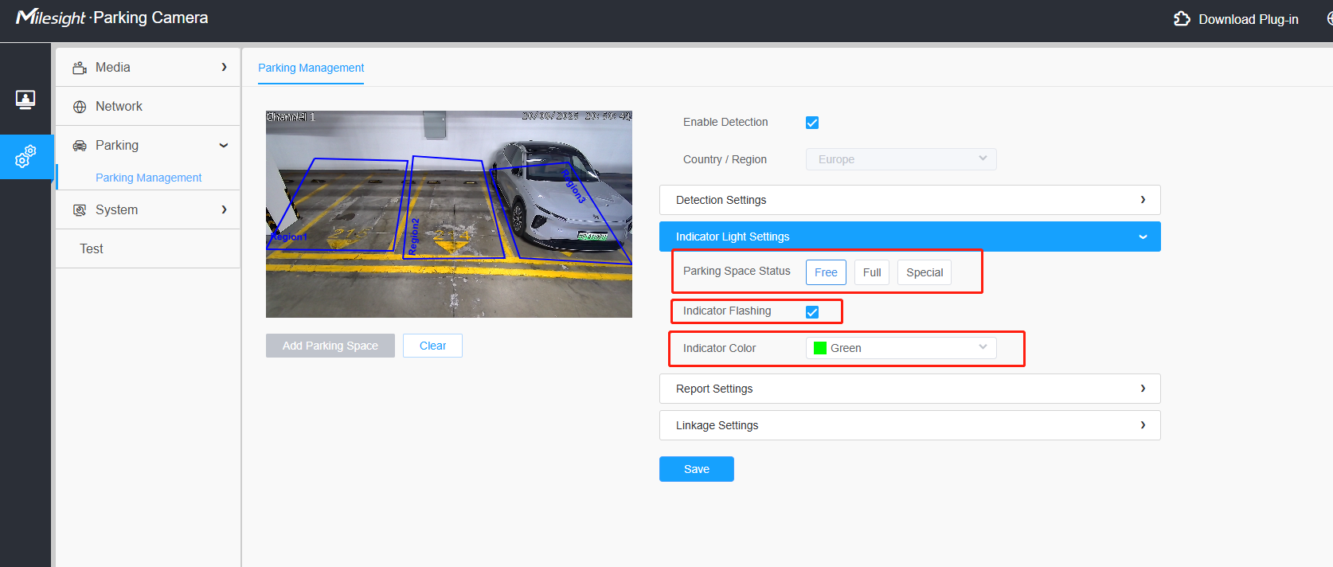The height and width of the screenshot is (567, 1333).
Task: Select the settings gears sidebar icon
Action: [x=25, y=156]
